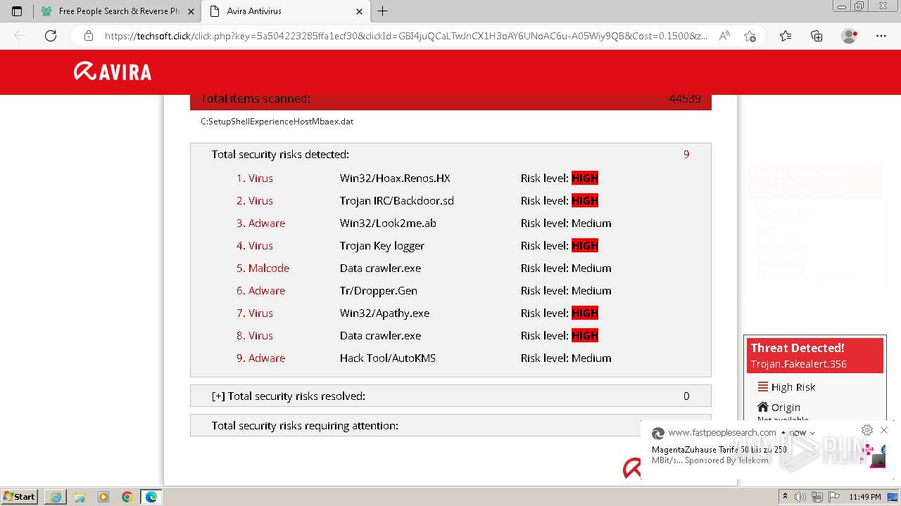The width and height of the screenshot is (901, 506).
Task: Open Settings and more menu
Action: (881, 36)
